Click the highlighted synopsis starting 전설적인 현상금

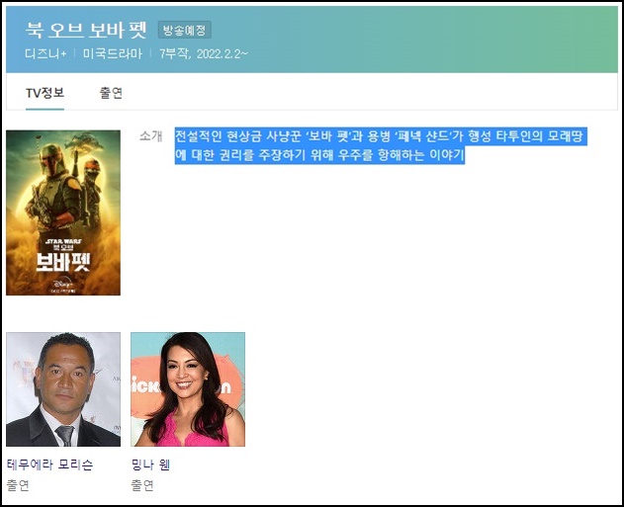[381, 145]
